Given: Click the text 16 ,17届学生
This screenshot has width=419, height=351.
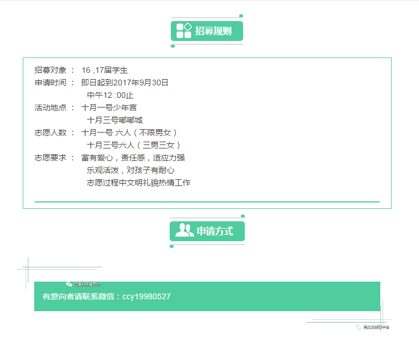Looking at the screenshot, I should (x=105, y=70).
